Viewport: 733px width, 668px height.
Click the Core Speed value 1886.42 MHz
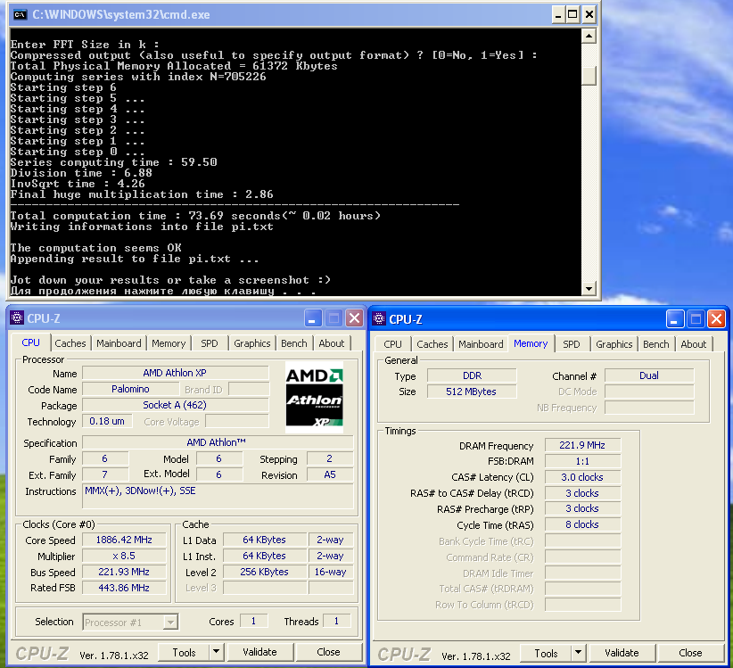(124, 540)
